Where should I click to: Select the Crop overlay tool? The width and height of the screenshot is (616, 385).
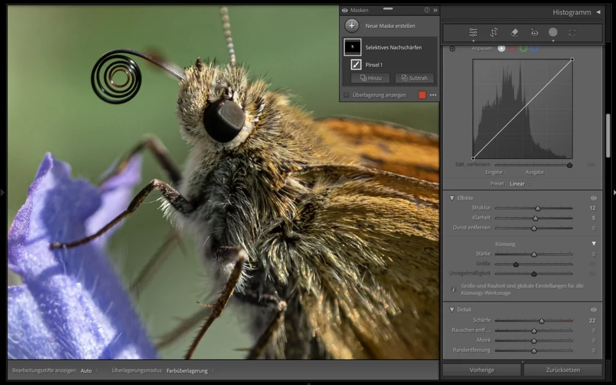coord(494,32)
